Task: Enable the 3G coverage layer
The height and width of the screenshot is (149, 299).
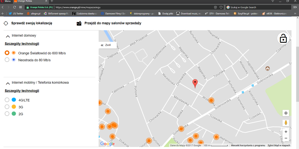Action: click(x=7, y=107)
